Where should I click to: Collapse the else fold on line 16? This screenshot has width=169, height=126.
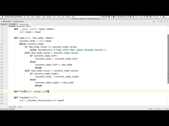point(8,62)
